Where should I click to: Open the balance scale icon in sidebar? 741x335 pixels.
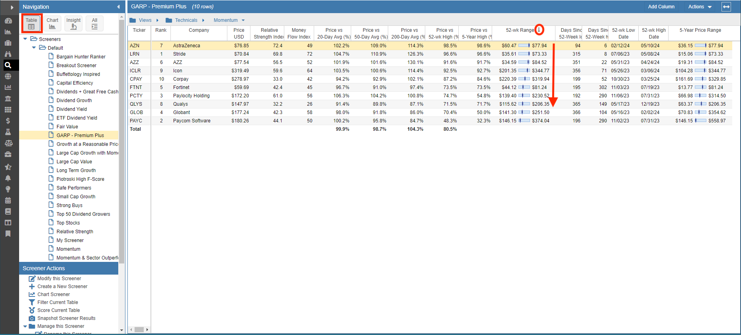click(8, 143)
